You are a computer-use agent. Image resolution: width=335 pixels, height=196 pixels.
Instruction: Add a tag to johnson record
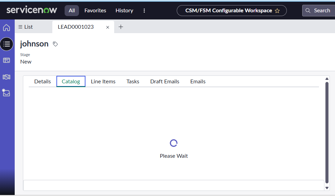pyautogui.click(x=55, y=44)
